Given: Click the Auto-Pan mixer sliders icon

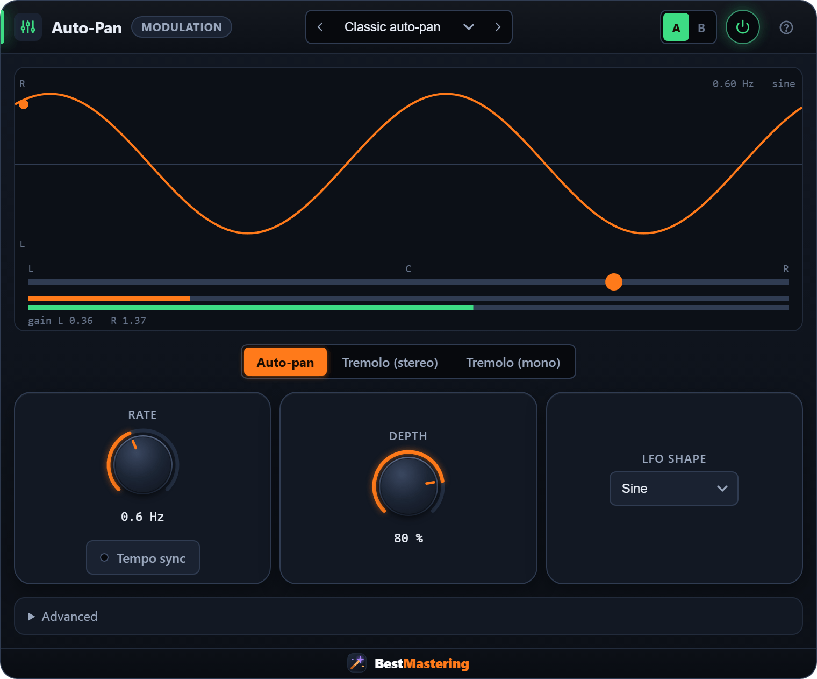Looking at the screenshot, I should pos(28,27).
